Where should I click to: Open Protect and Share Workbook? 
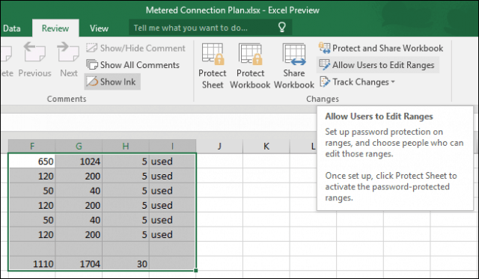[x=381, y=48]
